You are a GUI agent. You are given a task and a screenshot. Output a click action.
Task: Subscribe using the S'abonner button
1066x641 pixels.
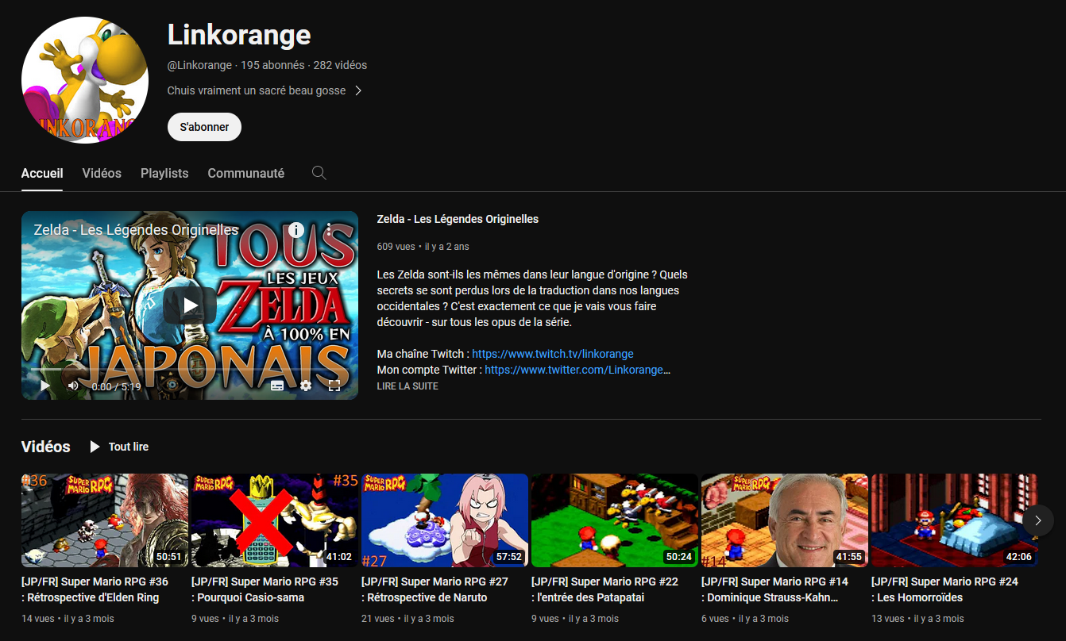coord(204,127)
